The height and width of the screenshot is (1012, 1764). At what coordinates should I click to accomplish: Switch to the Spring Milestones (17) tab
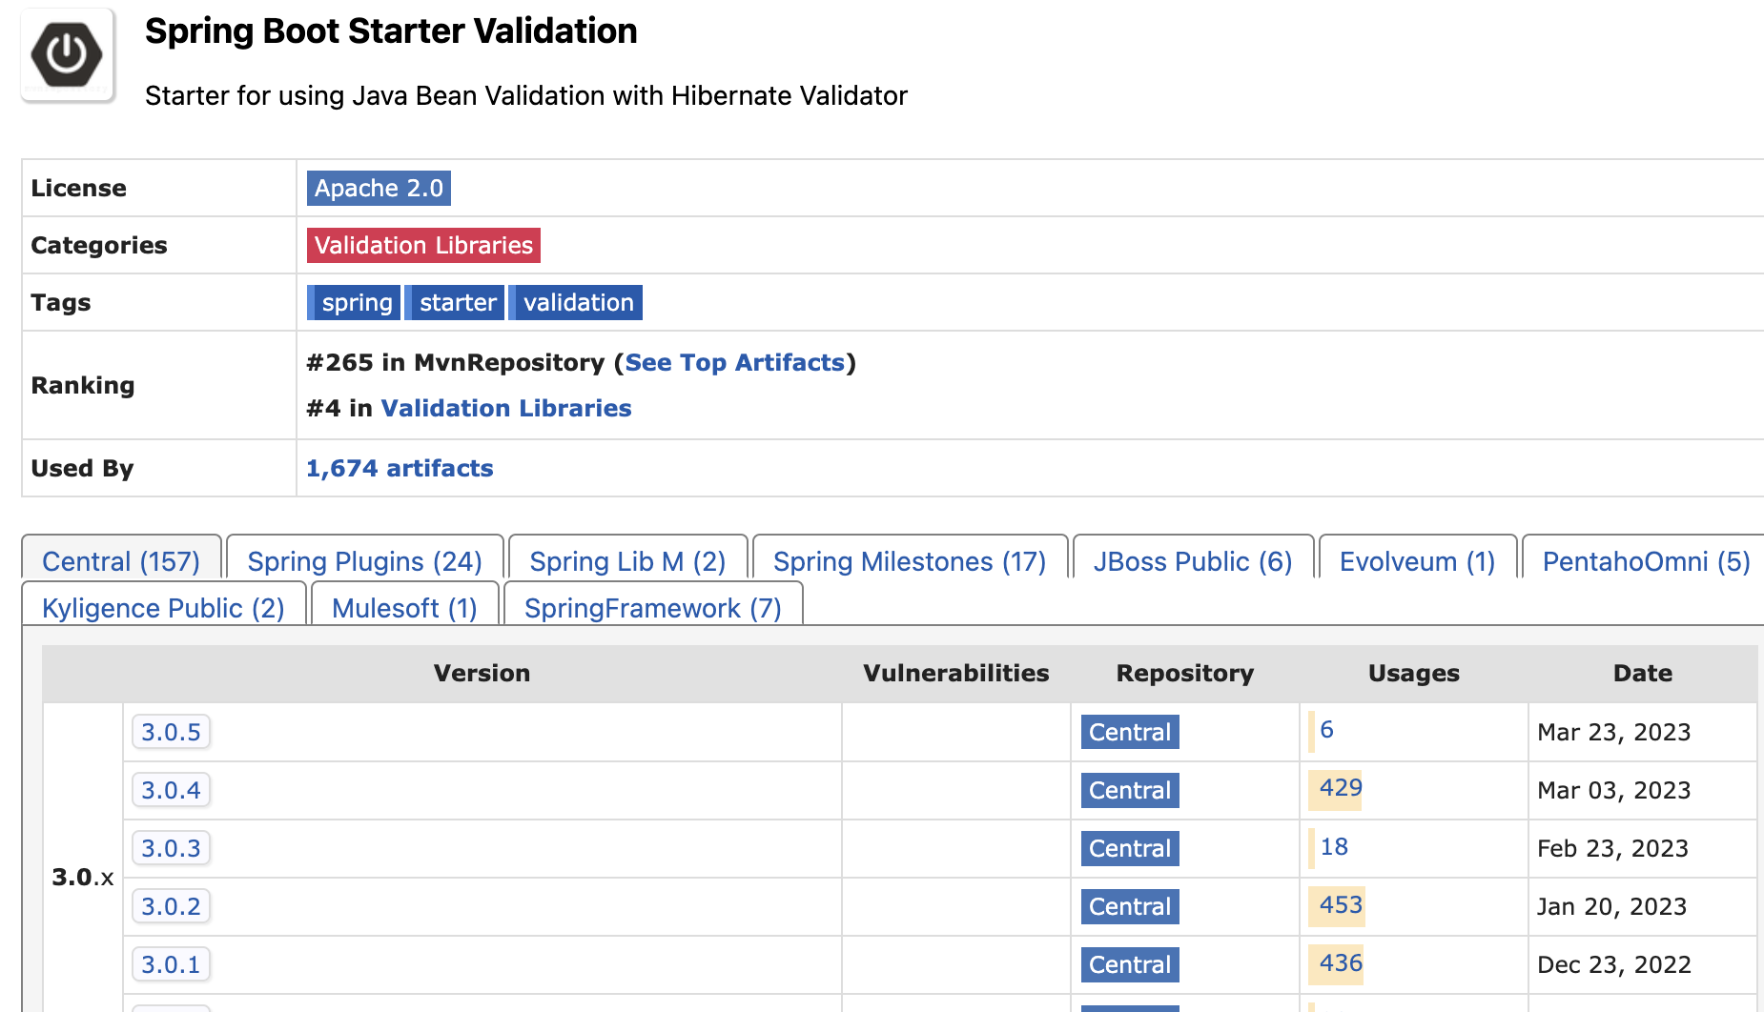910,560
